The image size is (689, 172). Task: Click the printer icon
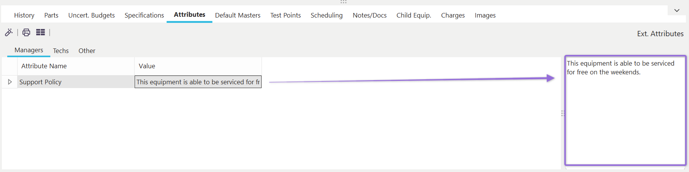(x=26, y=32)
